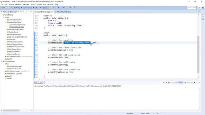This screenshot has width=205, height=115.
Task: Click the green Run toolbar button
Action: [19, 8]
